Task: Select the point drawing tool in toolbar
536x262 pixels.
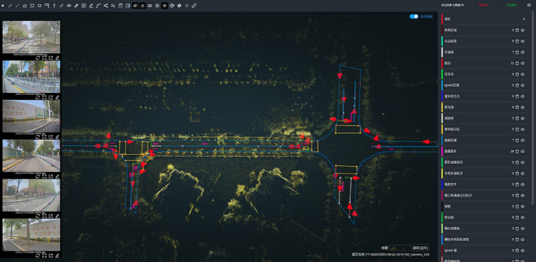Action: point(3,5)
